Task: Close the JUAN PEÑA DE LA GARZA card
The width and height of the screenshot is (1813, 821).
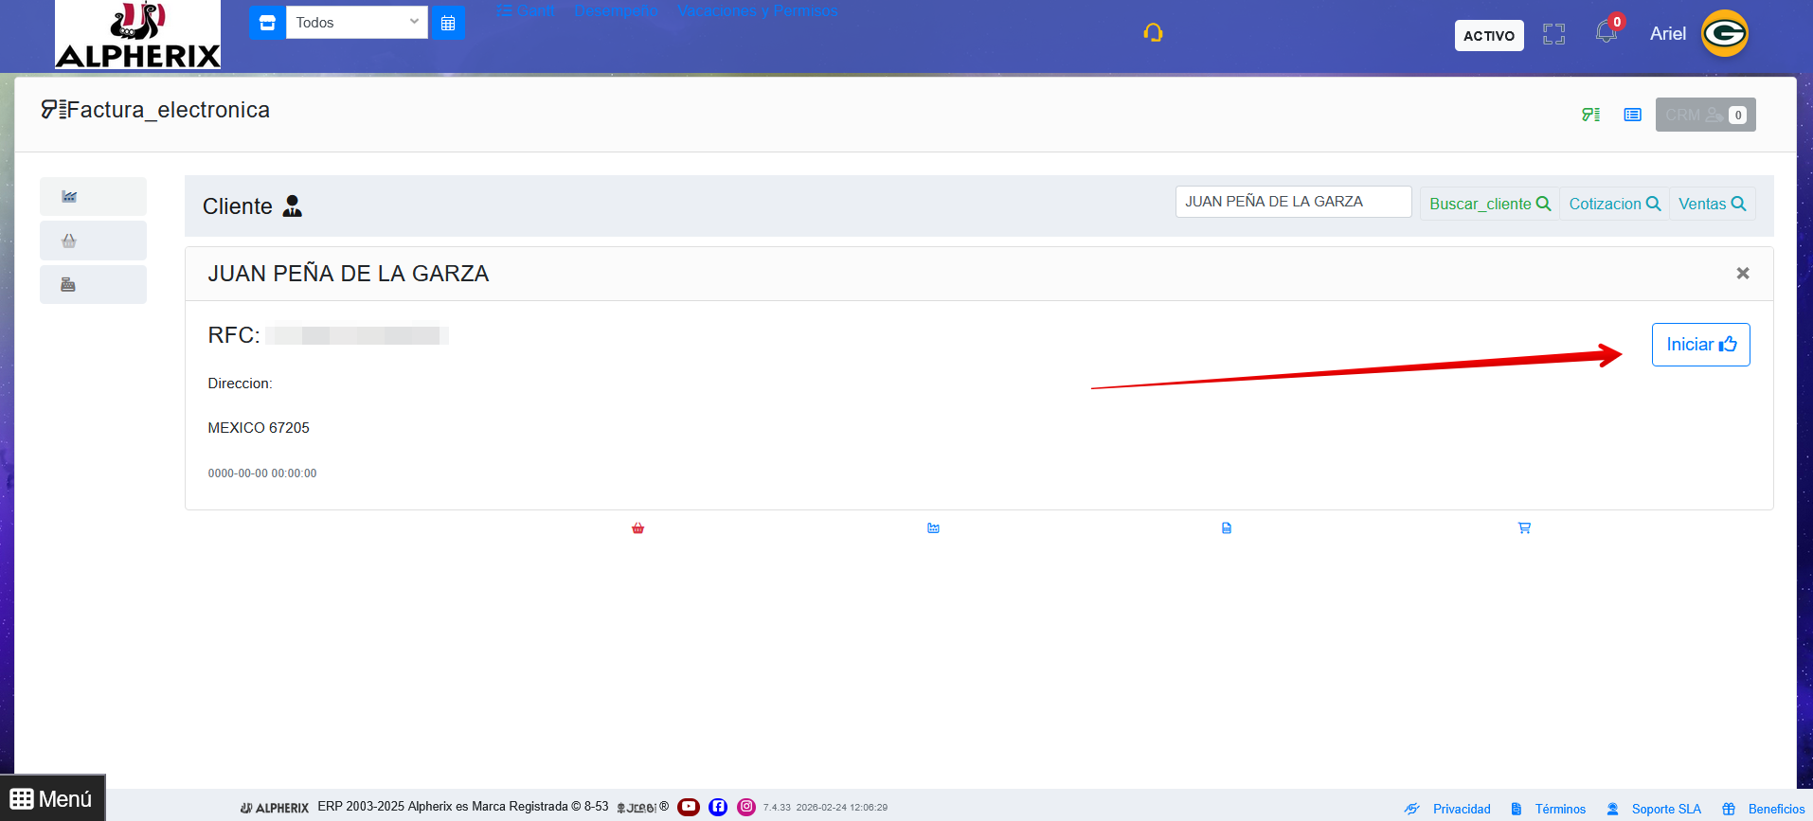Action: coord(1742,274)
